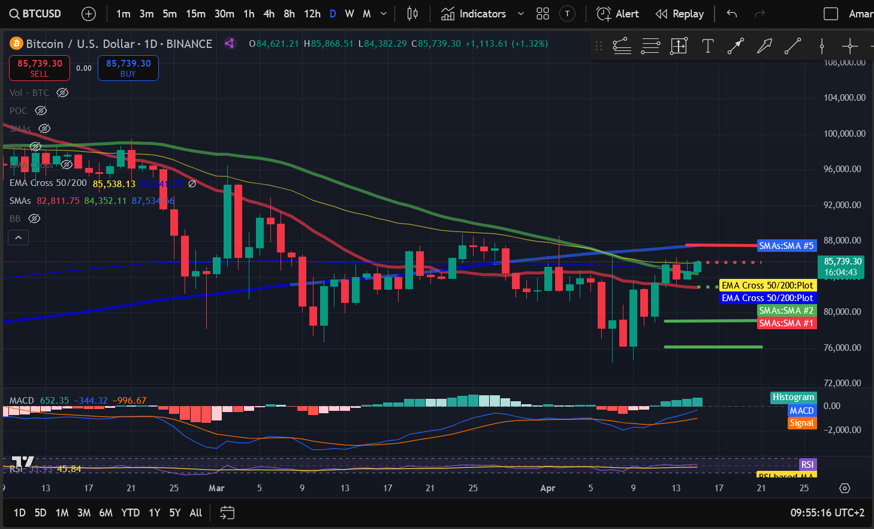Select the vertical line tool
The image size is (874, 529).
pyautogui.click(x=821, y=46)
